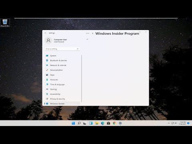Maximize the Settings window
Image resolution: width=192 pixels, height=144 pixels.
click(140, 32)
